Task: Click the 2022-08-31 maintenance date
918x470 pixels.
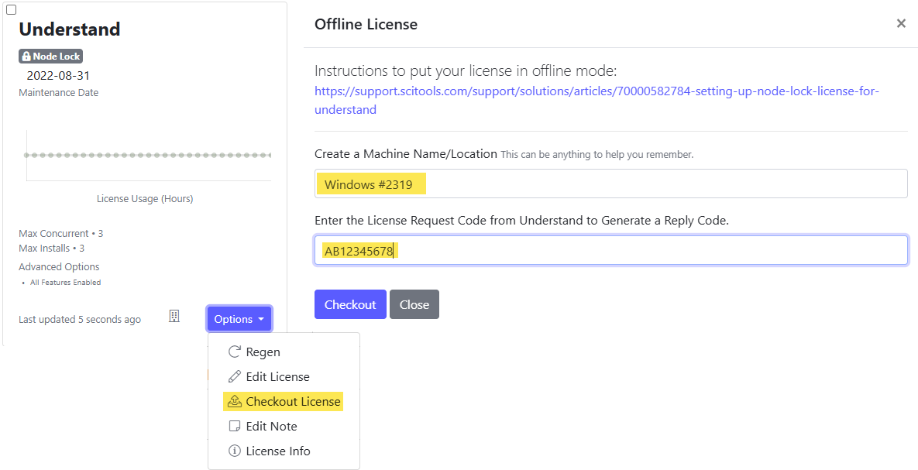Action: [59, 76]
